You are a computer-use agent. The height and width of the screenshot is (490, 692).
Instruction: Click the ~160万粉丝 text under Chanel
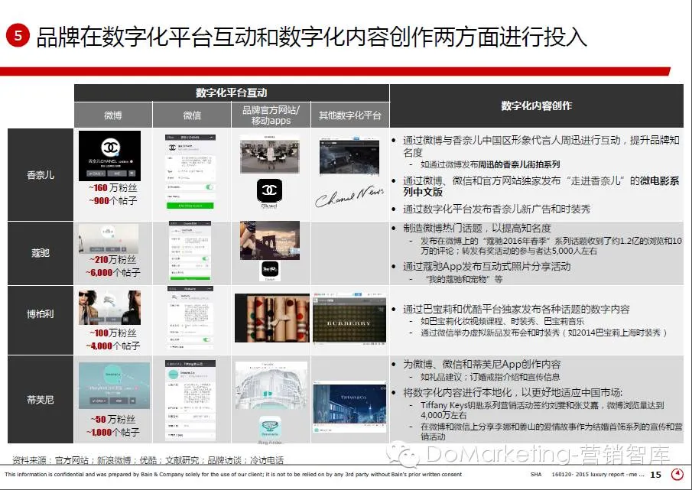113,188
